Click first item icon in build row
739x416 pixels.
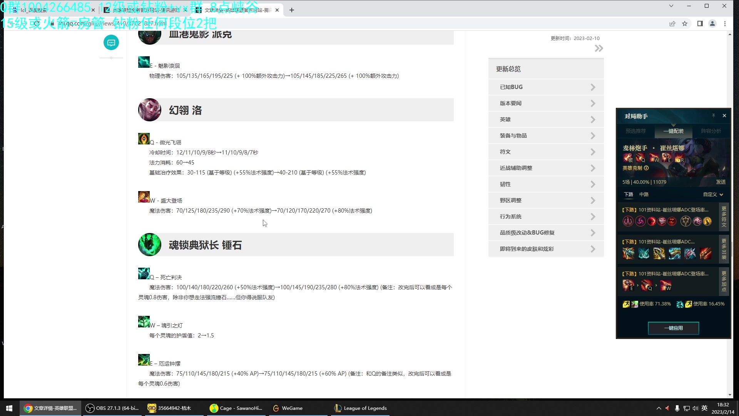629,253
